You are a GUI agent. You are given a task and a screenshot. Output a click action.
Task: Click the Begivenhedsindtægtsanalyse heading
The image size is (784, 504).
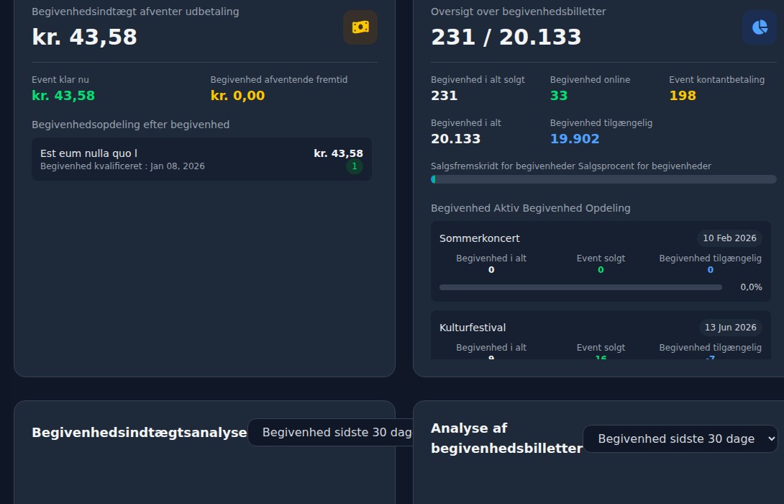click(x=139, y=433)
